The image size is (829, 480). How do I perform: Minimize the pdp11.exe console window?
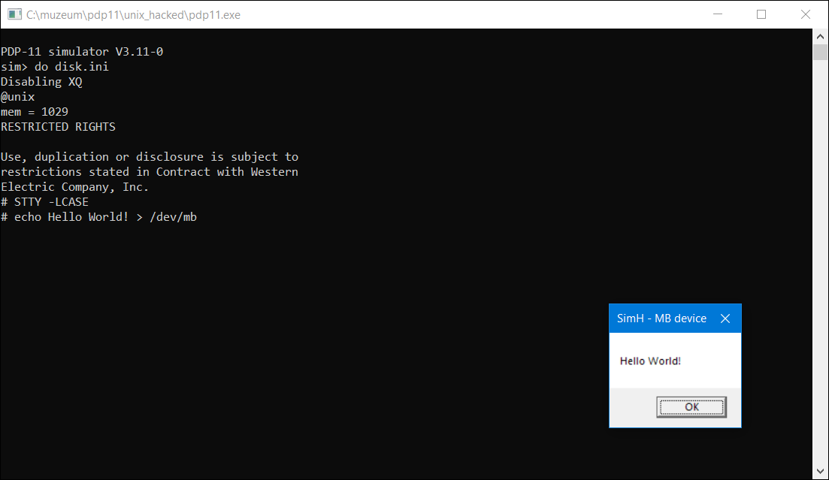point(718,14)
